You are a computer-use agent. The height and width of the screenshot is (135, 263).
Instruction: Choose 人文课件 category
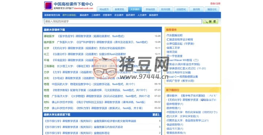click(x=142, y=15)
